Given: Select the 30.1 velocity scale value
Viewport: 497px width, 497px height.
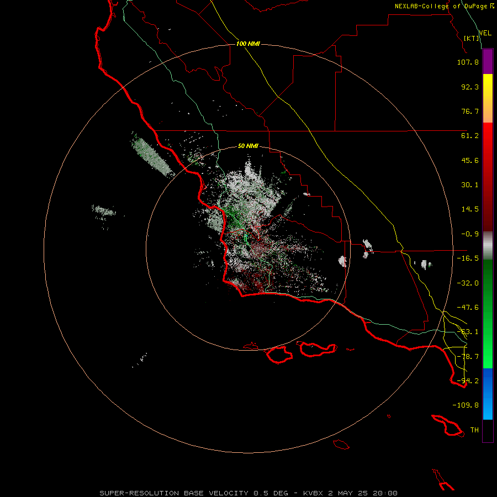Looking at the screenshot, I should pos(470,185).
